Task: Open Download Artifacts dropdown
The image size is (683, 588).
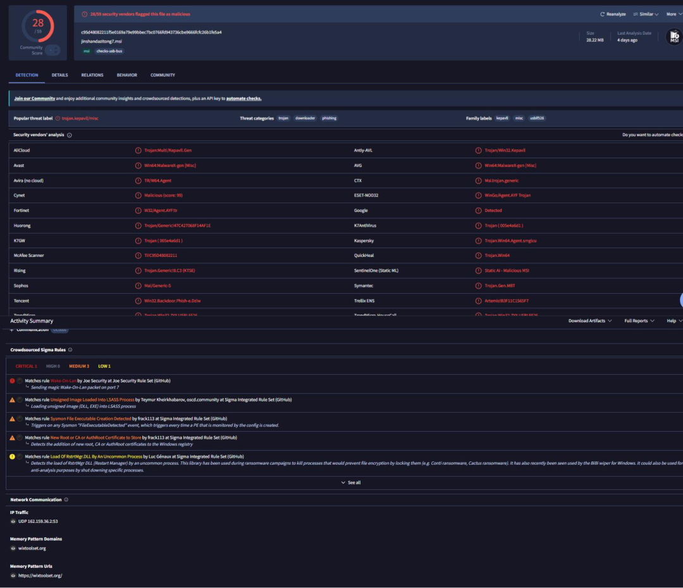Action: tap(590, 321)
